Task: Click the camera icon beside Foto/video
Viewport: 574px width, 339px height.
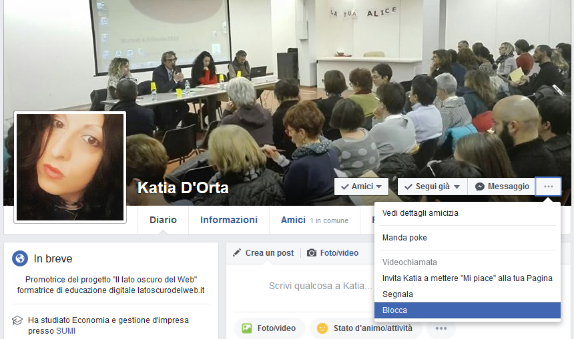Action: pos(312,253)
